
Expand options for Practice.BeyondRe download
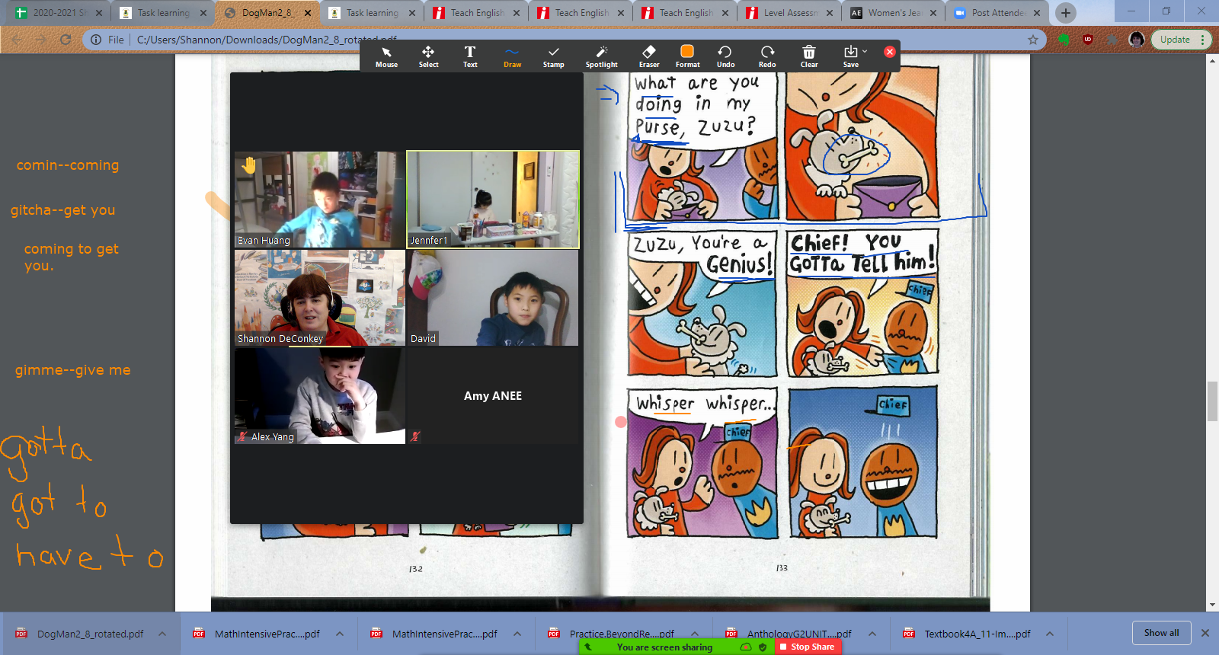point(695,634)
